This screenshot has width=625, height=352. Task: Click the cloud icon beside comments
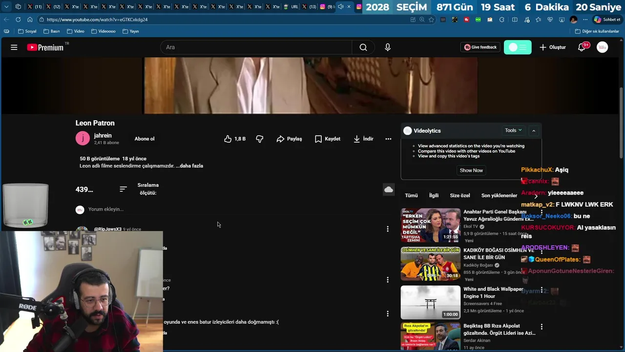coord(389,190)
